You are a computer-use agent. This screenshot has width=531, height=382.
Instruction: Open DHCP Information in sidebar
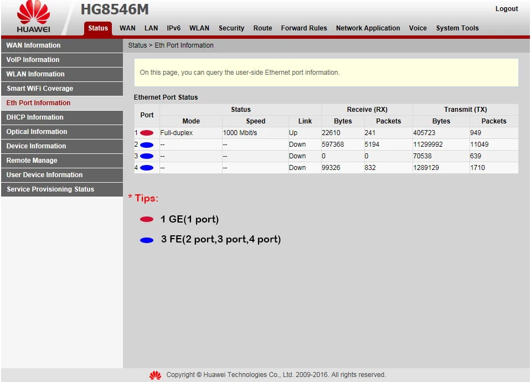(x=62, y=117)
